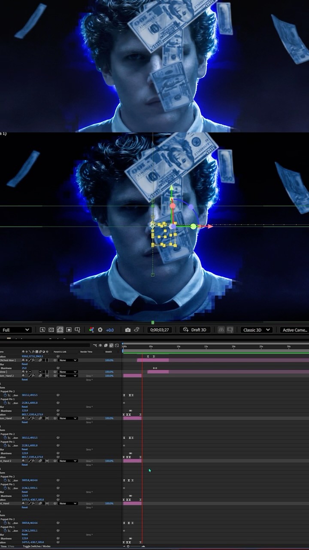This screenshot has width=309, height=550.
Task: Click the Puppet Pin 2 stopwatch under tom_Hand 2
Action: pyautogui.click(x=6, y=395)
